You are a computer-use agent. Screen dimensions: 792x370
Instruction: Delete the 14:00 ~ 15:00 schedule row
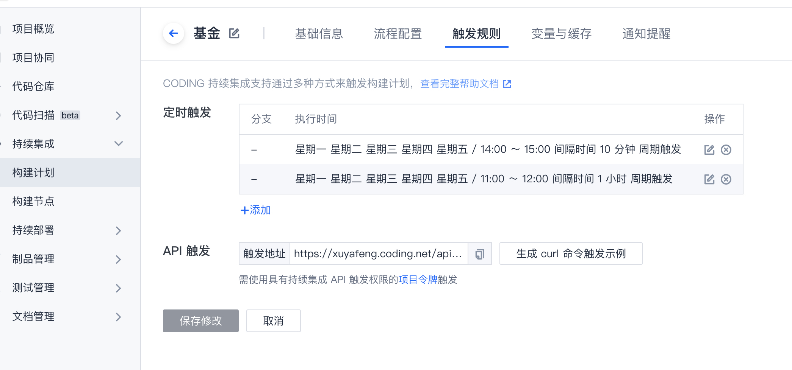726,150
